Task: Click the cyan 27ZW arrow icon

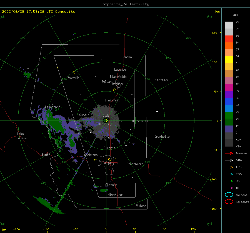Action: [x=229, y=174]
